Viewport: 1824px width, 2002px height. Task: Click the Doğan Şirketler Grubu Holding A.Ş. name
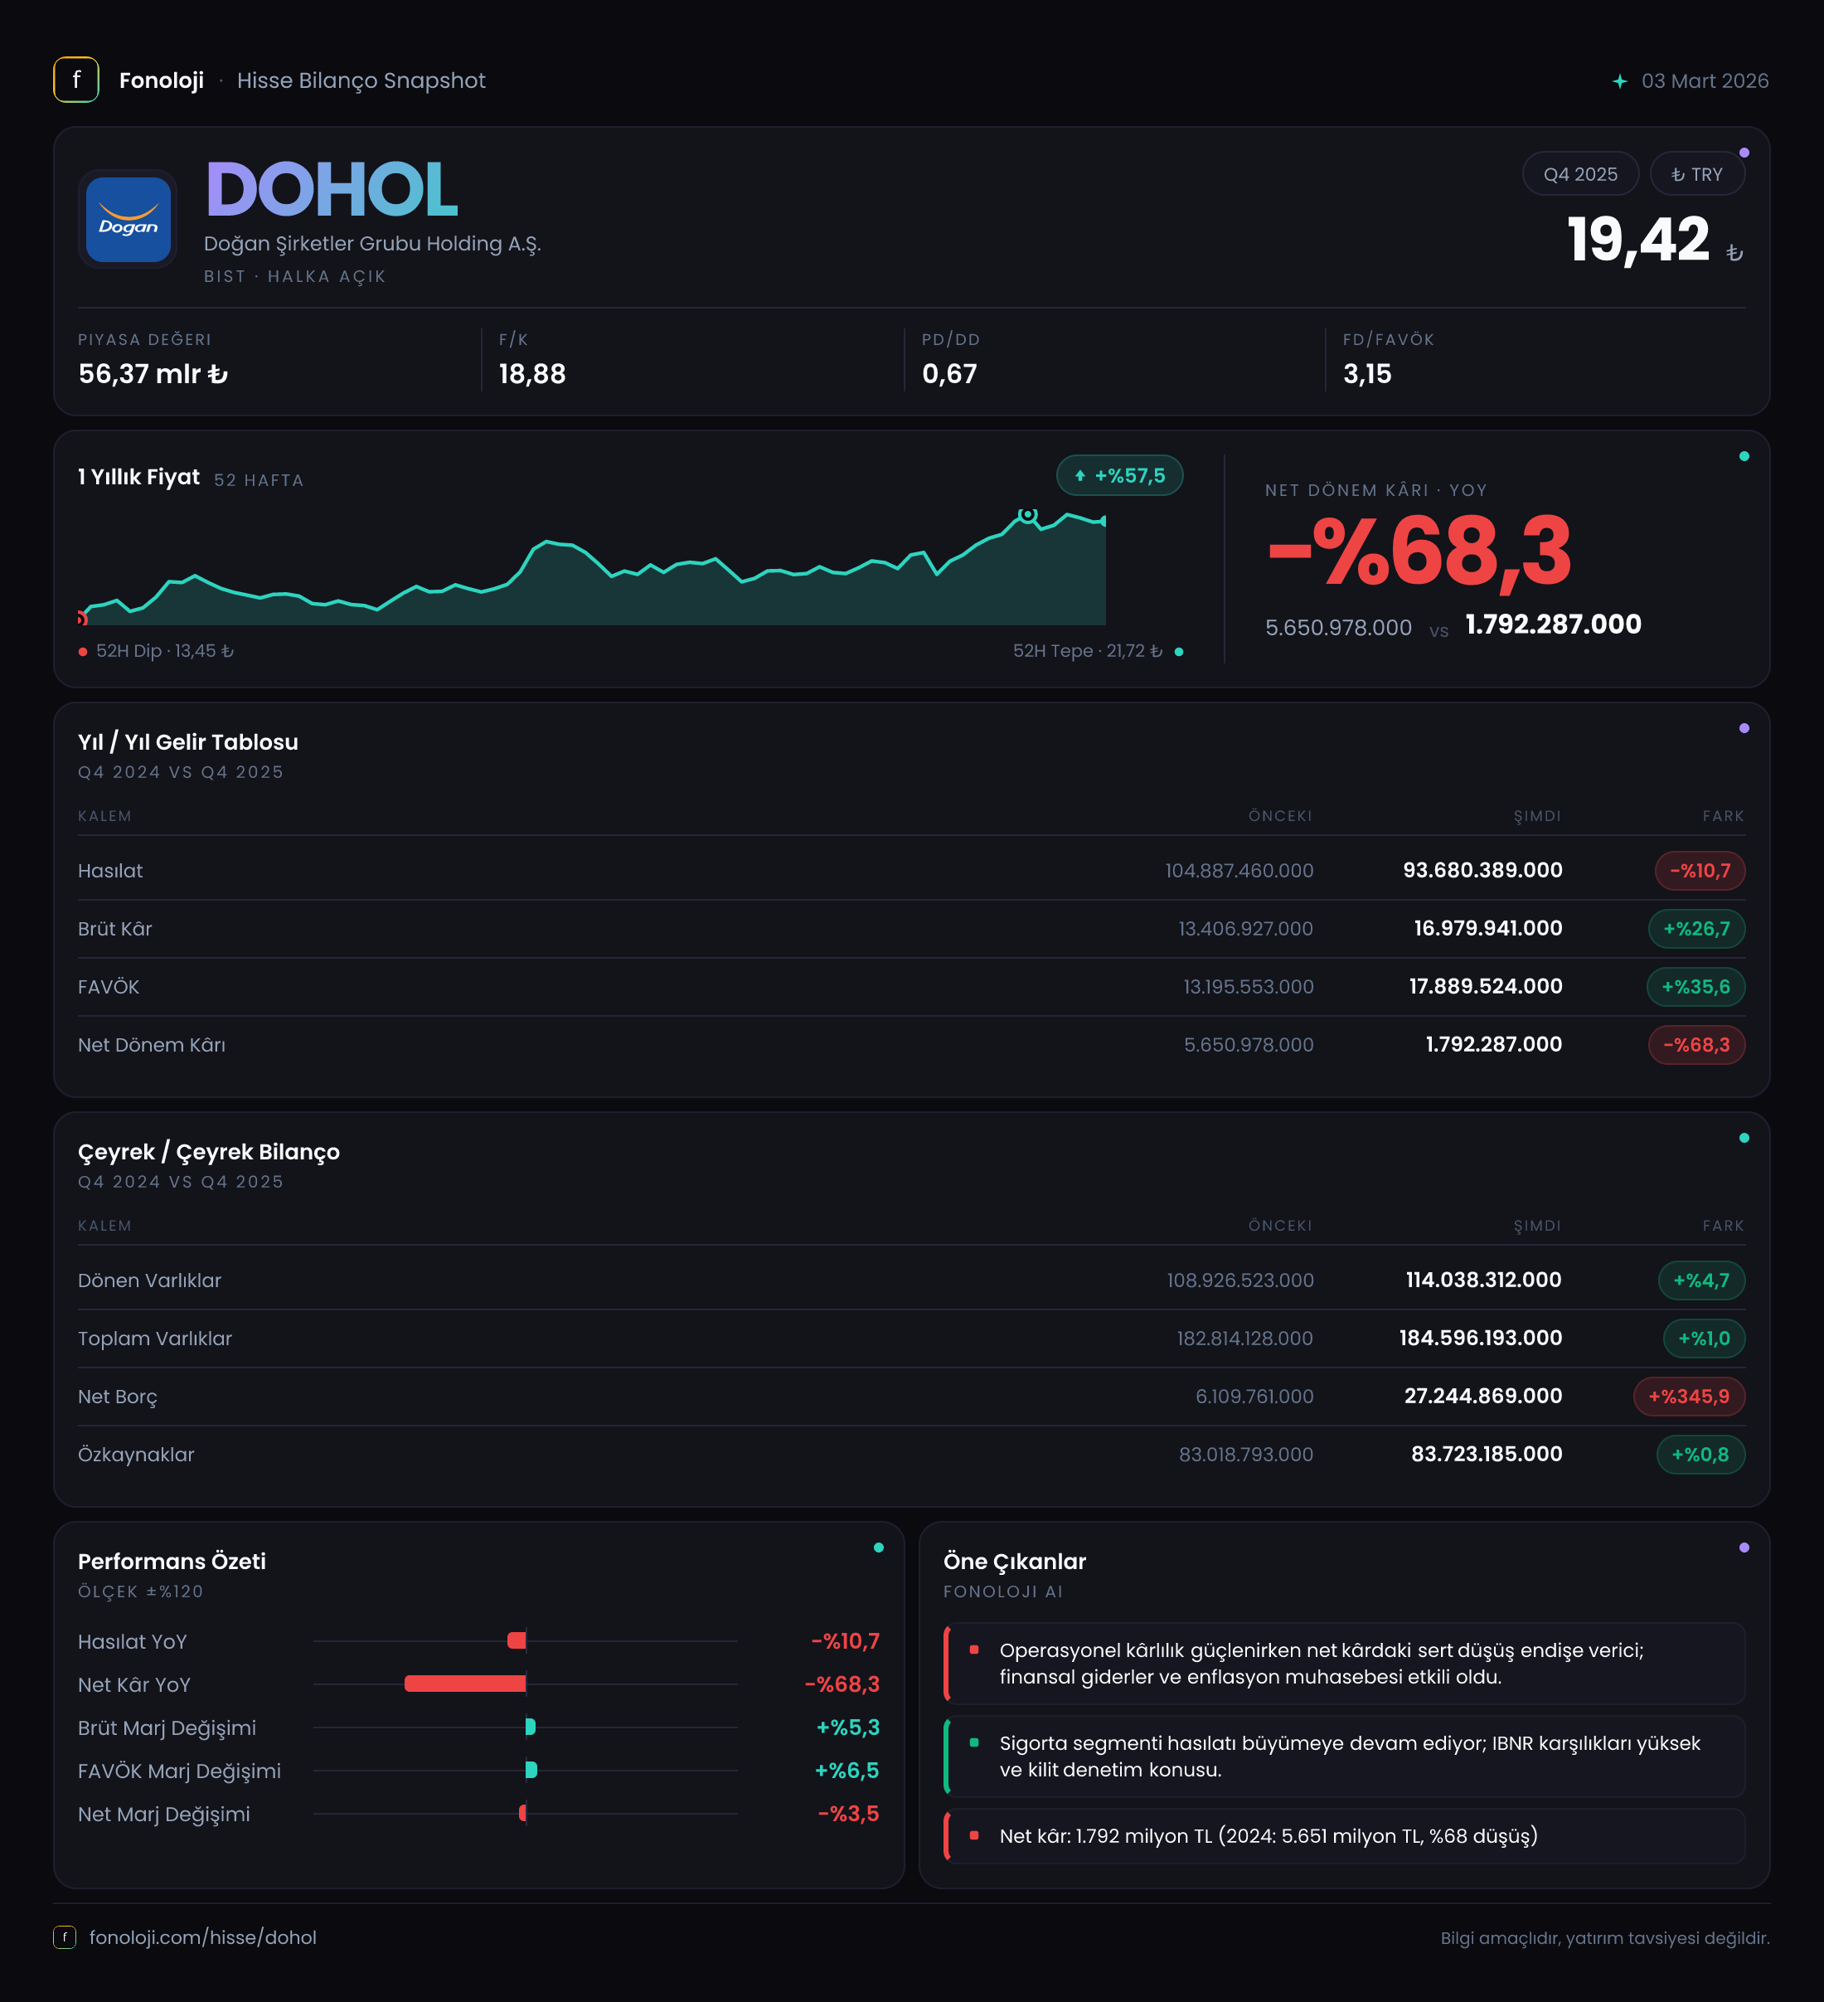(372, 245)
